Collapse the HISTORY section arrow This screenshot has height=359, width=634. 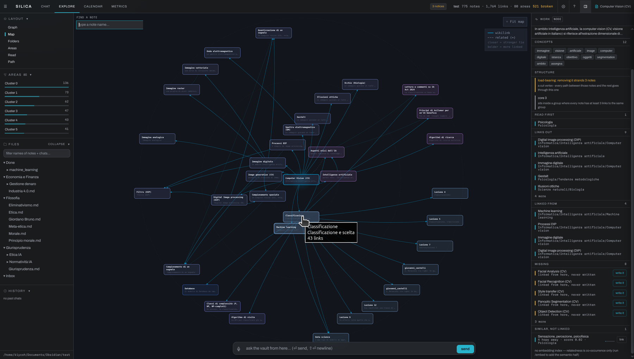pos(29,291)
